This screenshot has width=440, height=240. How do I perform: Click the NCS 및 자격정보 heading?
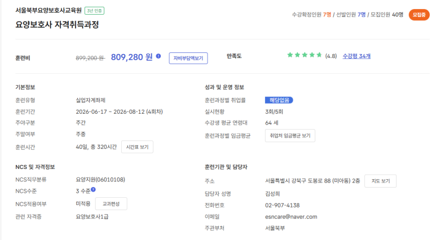(35, 167)
